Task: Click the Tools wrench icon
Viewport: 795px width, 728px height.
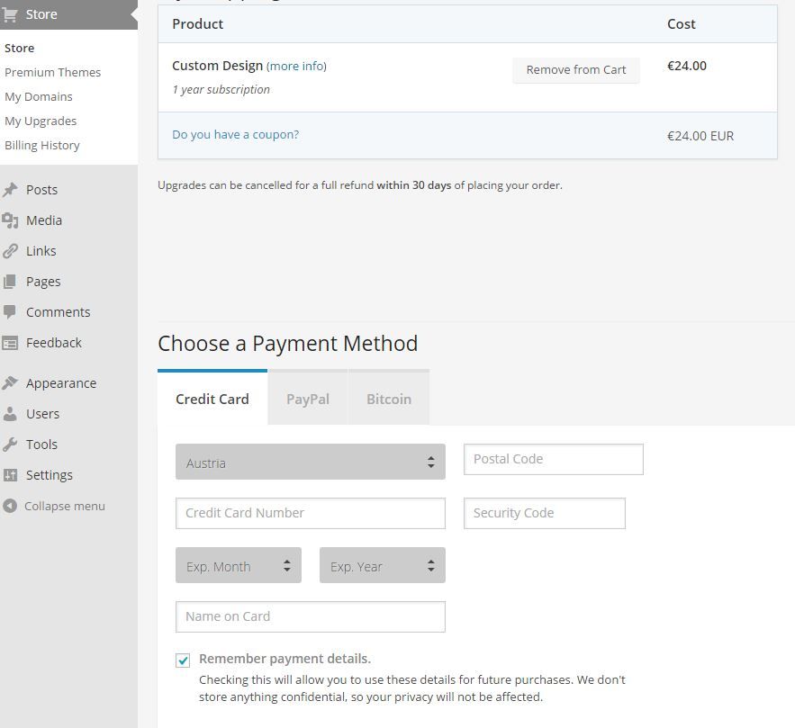Action: 10,445
